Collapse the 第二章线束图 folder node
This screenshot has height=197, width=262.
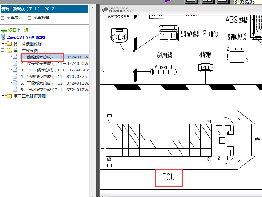3,50
